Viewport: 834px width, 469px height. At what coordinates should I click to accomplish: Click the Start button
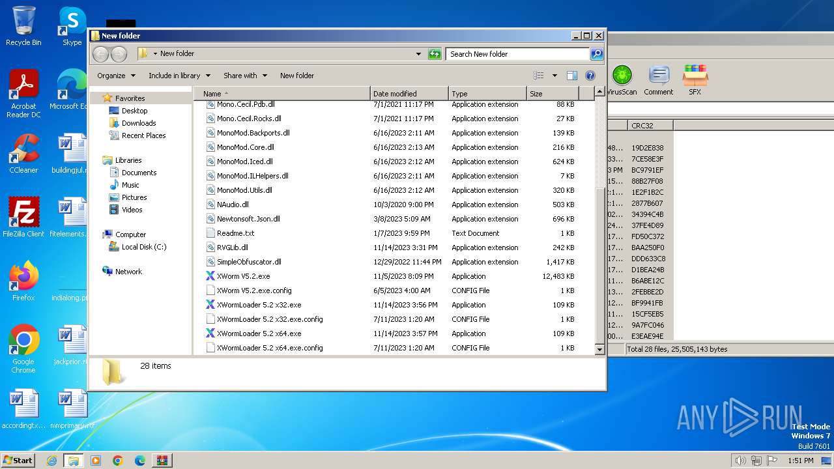[x=18, y=461]
